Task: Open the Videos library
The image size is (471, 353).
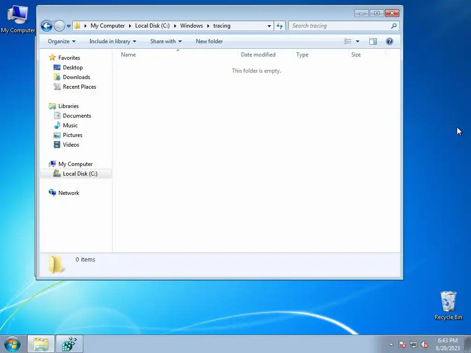Action: click(71, 145)
